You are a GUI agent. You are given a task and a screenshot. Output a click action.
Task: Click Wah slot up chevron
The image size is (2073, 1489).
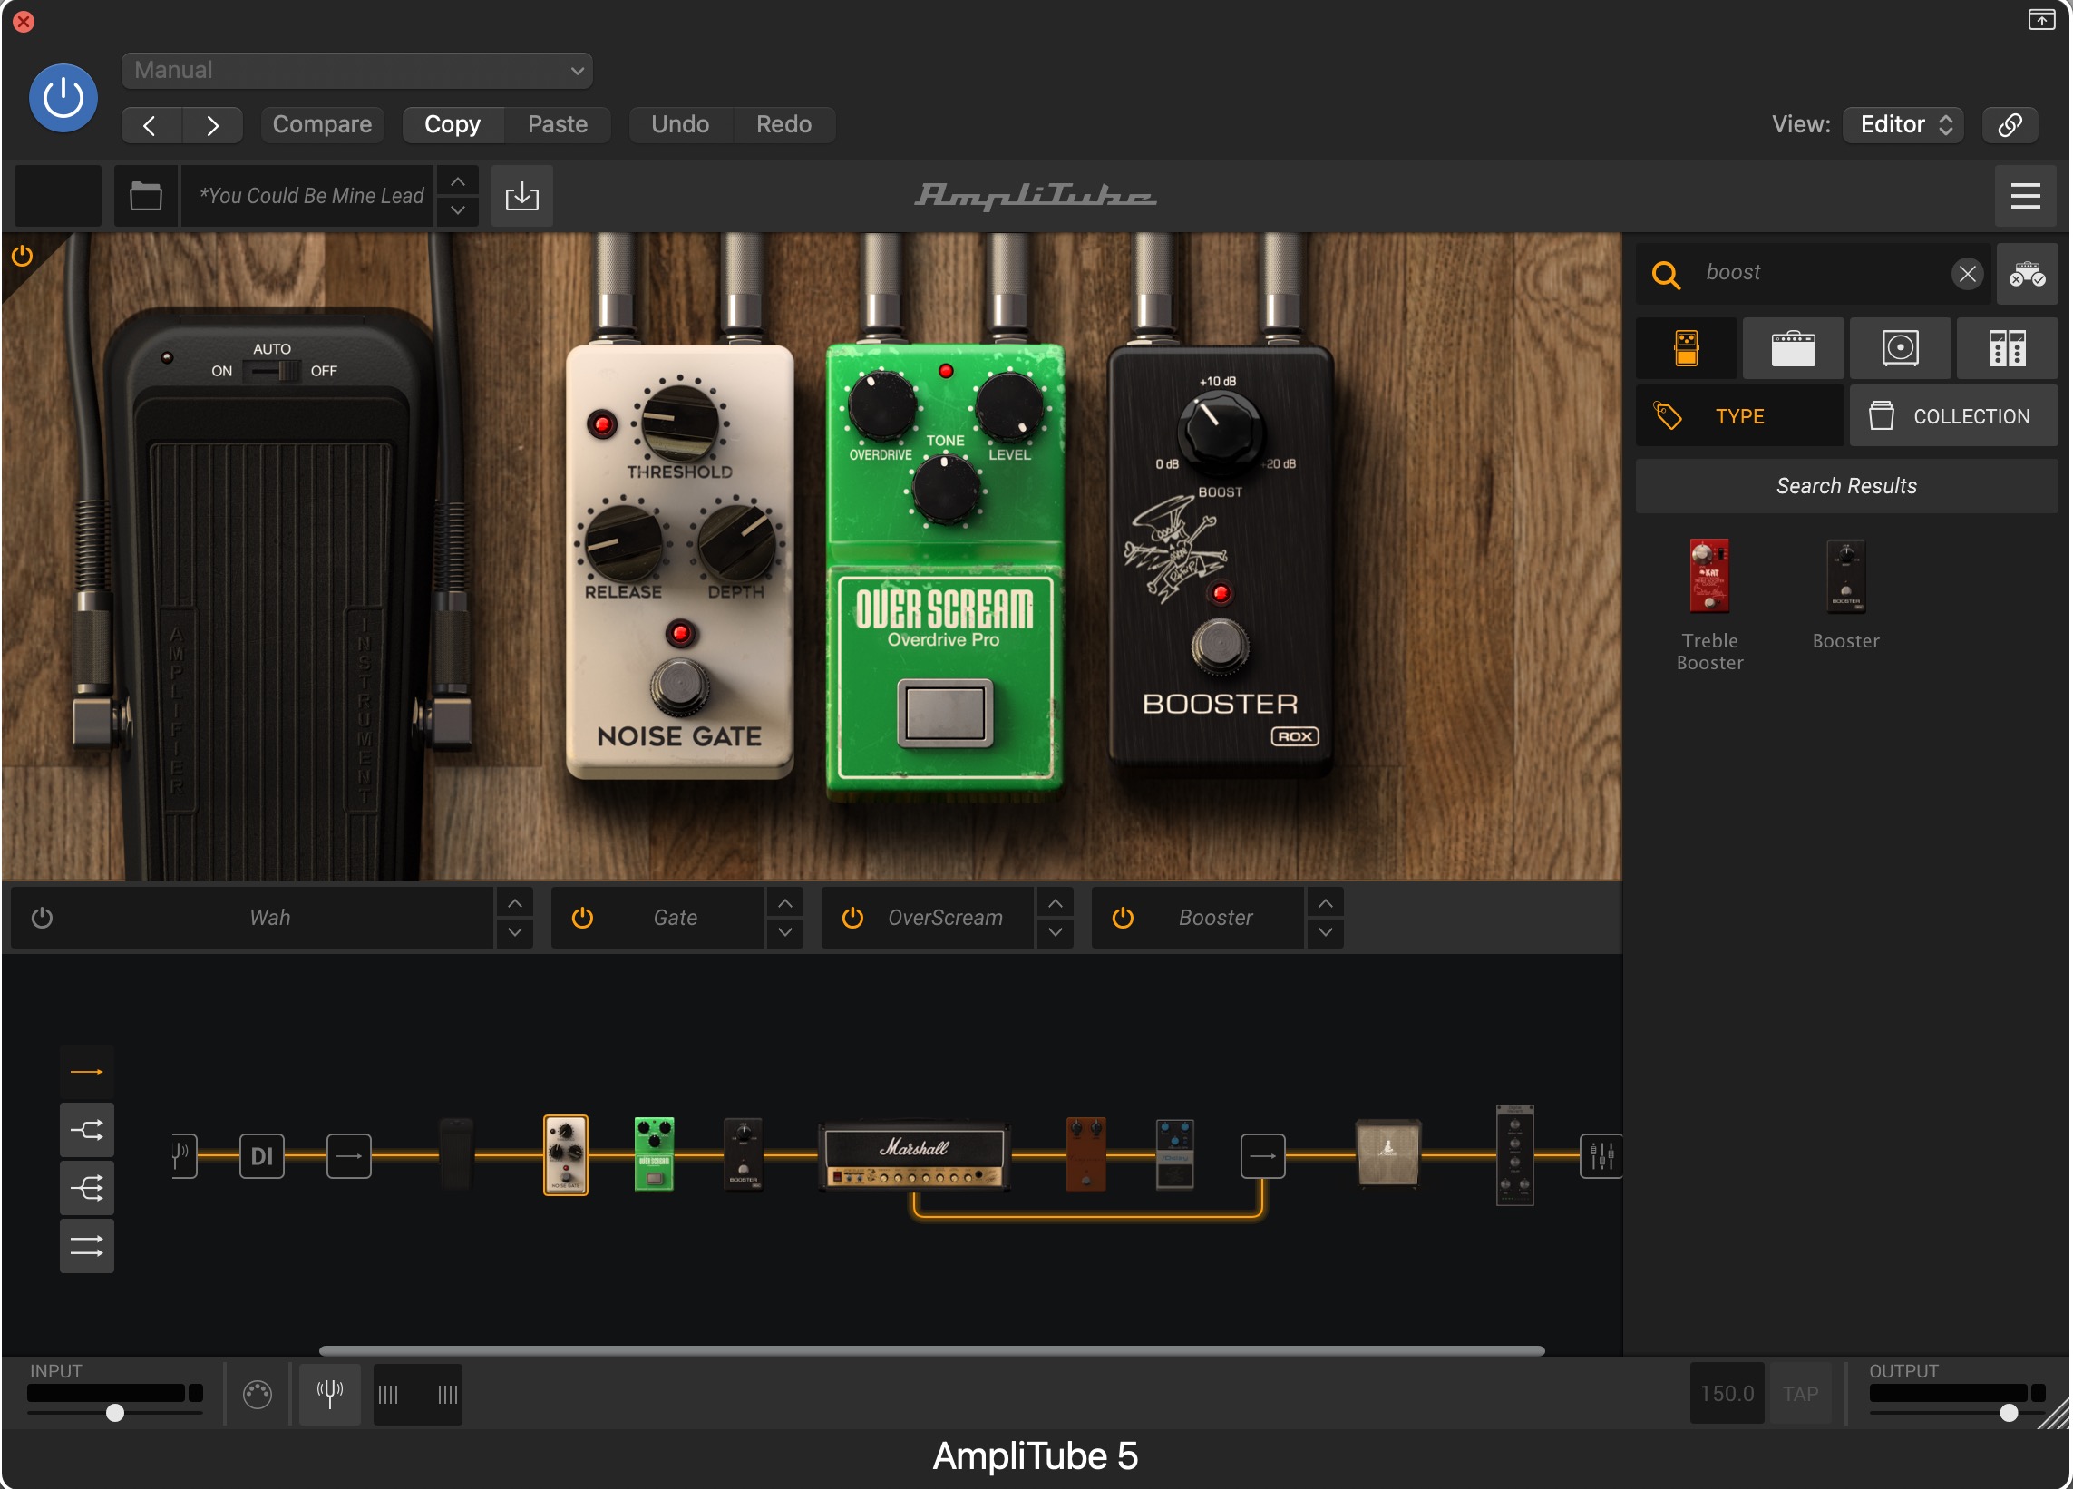(514, 904)
